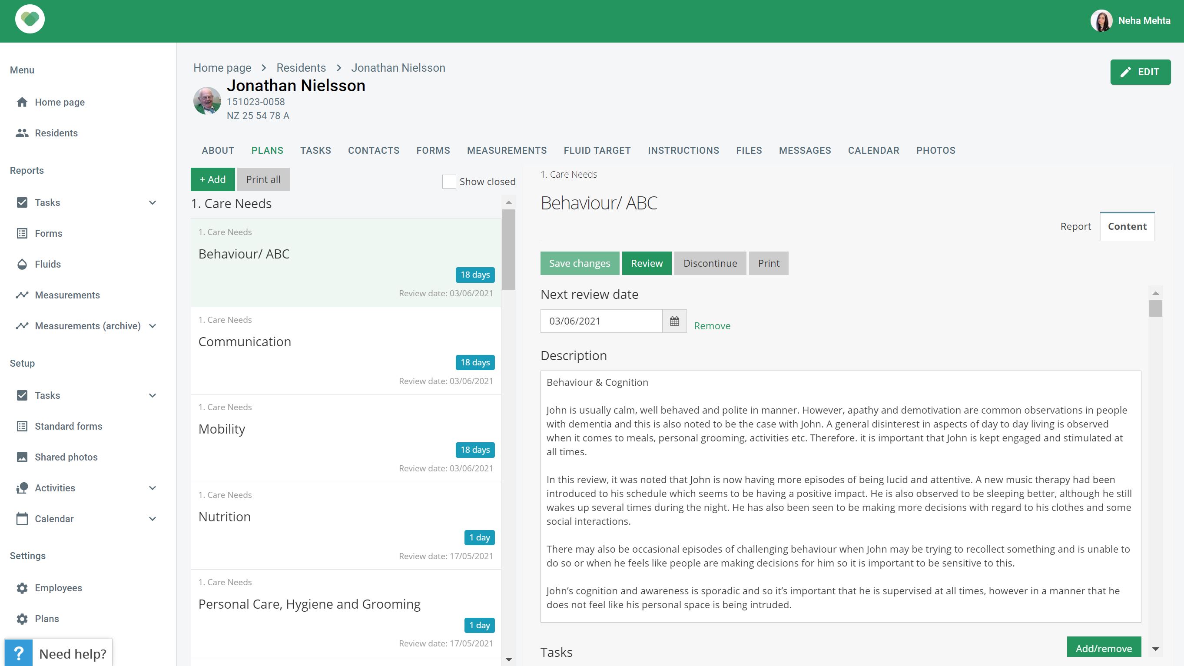Click the Home page house icon
The width and height of the screenshot is (1184, 666).
click(x=22, y=102)
